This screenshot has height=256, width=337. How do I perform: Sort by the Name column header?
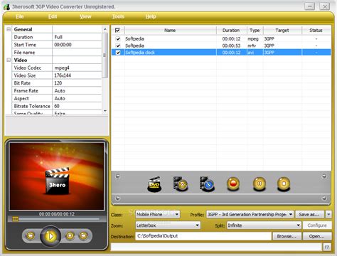pos(170,31)
